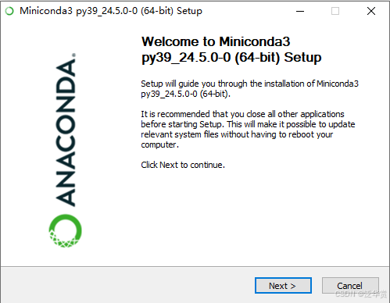The height and width of the screenshot is (303, 390).
Task: Click the greyed-out maximize button
Action: click(335, 11)
